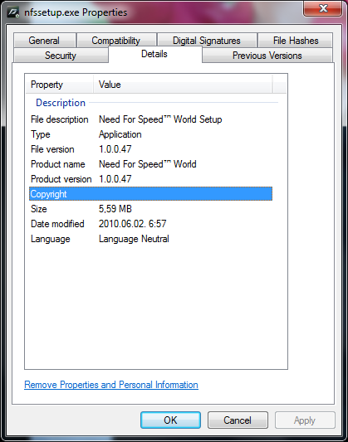
Task: Click the Language Neutral value
Action: click(134, 239)
